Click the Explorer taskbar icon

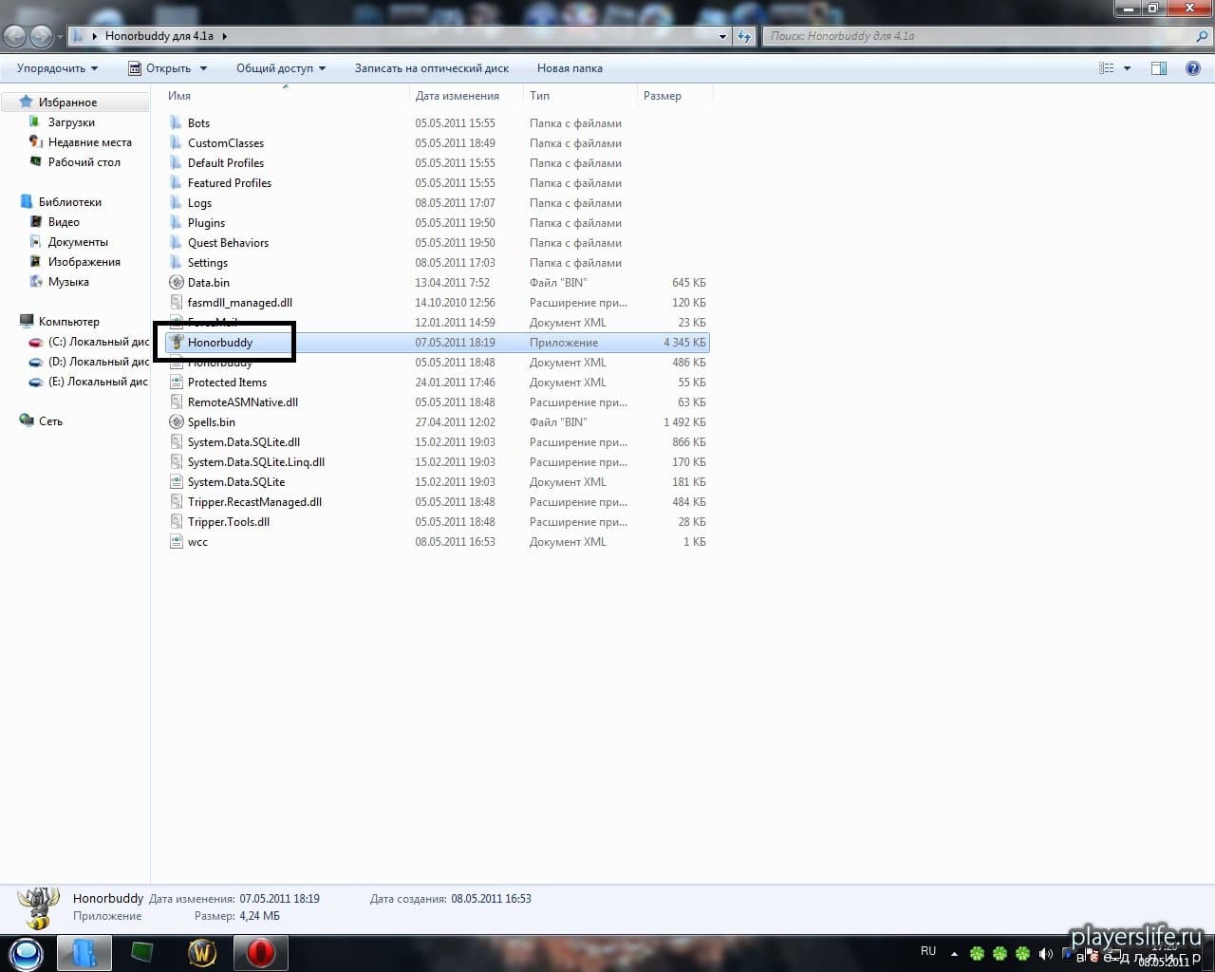84,953
